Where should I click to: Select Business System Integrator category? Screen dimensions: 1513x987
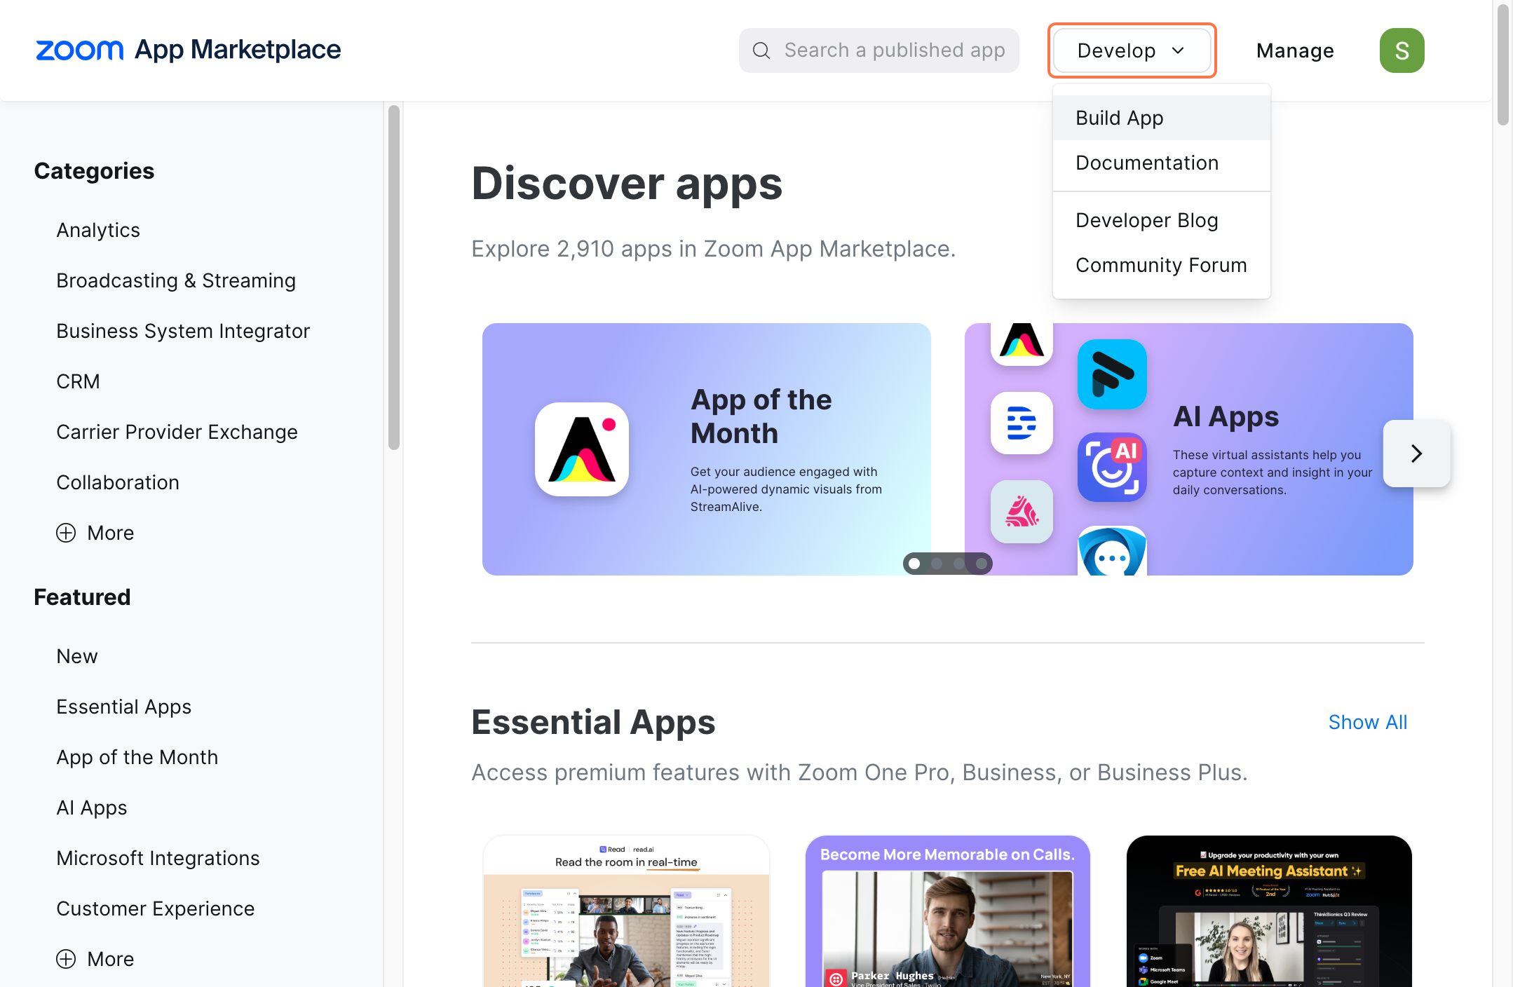click(x=183, y=331)
